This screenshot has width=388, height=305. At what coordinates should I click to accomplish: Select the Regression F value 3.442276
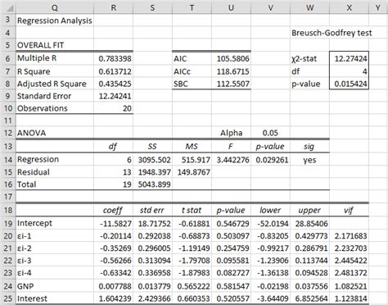point(231,160)
